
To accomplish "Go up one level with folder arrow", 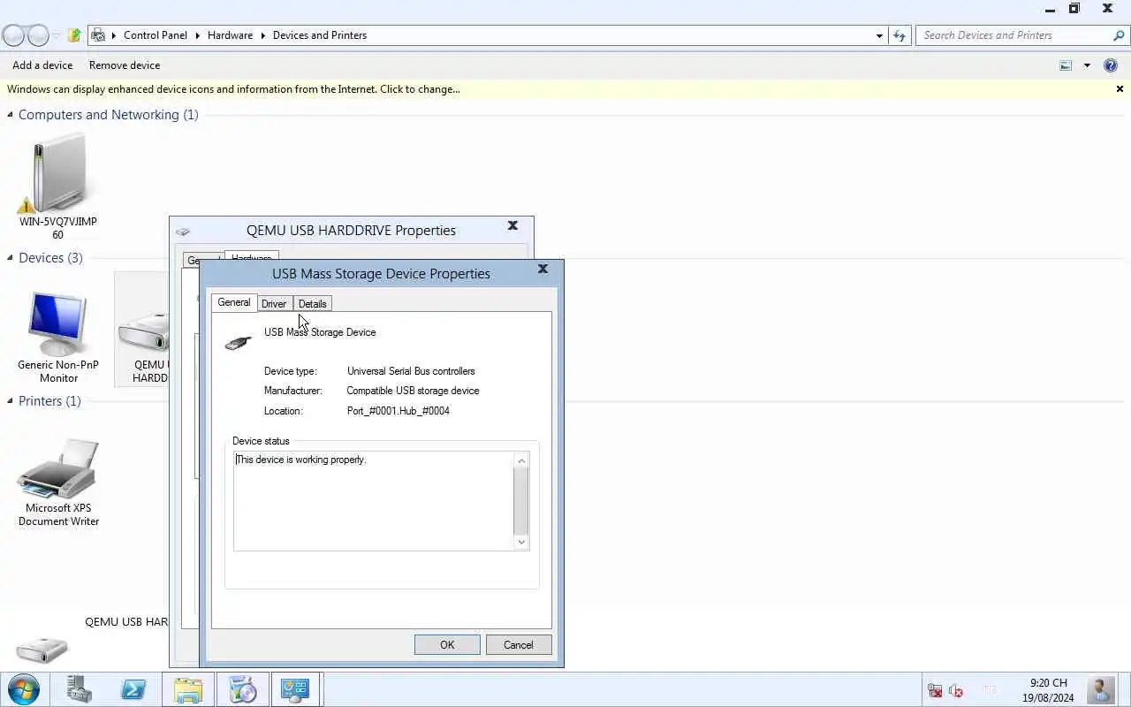I will click(74, 35).
